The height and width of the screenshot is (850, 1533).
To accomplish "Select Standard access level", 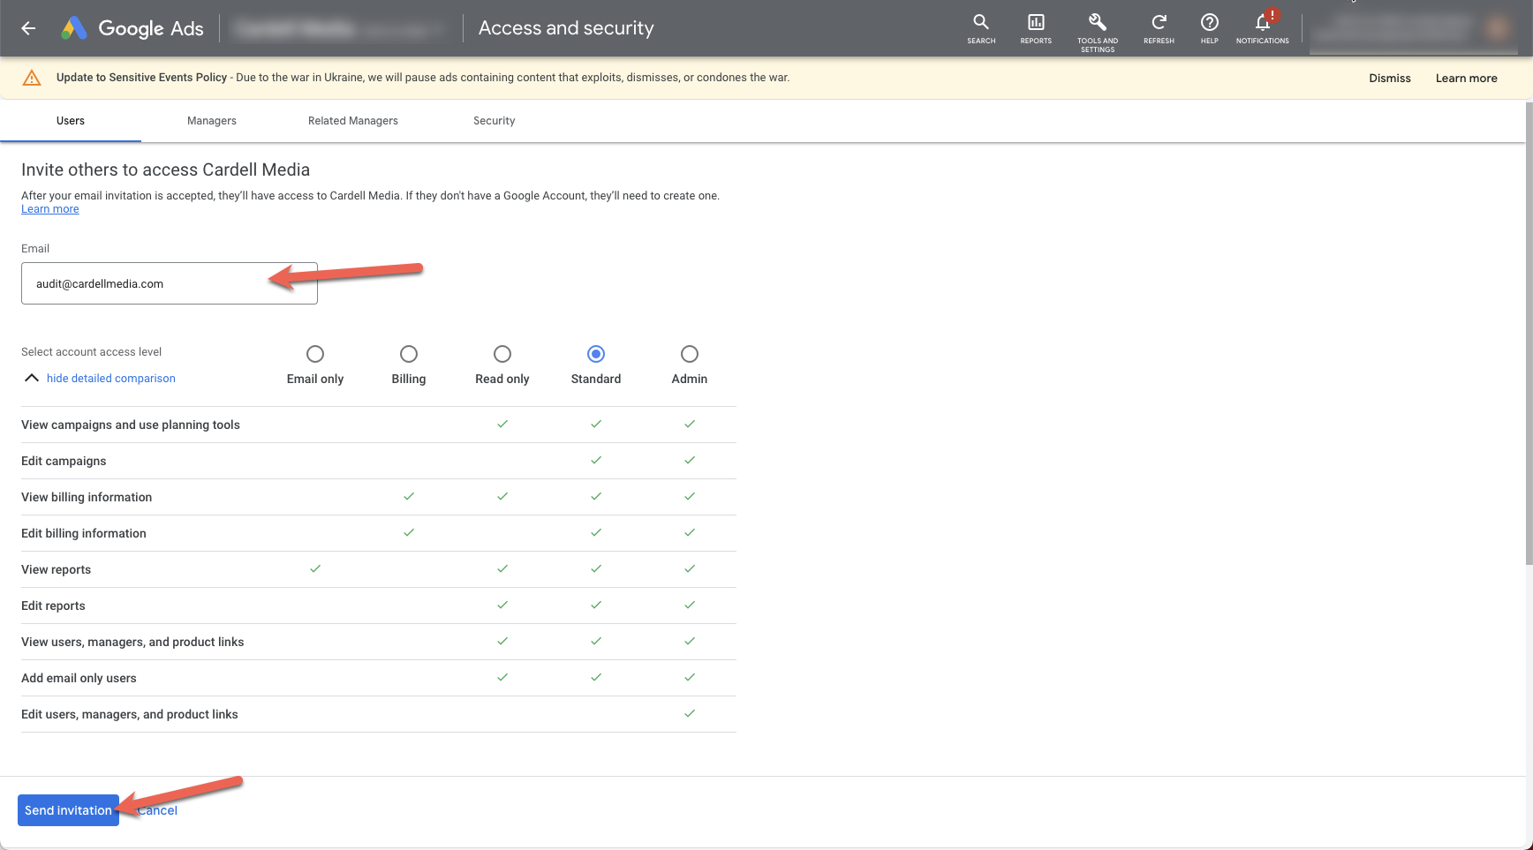I will point(596,354).
